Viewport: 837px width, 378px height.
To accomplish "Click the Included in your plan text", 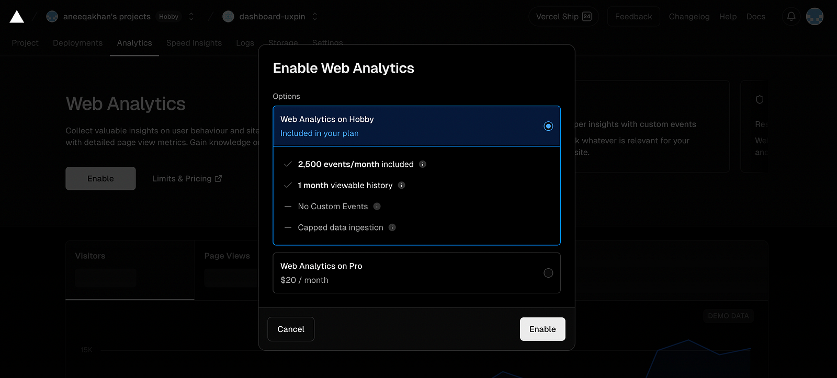I will (320, 133).
